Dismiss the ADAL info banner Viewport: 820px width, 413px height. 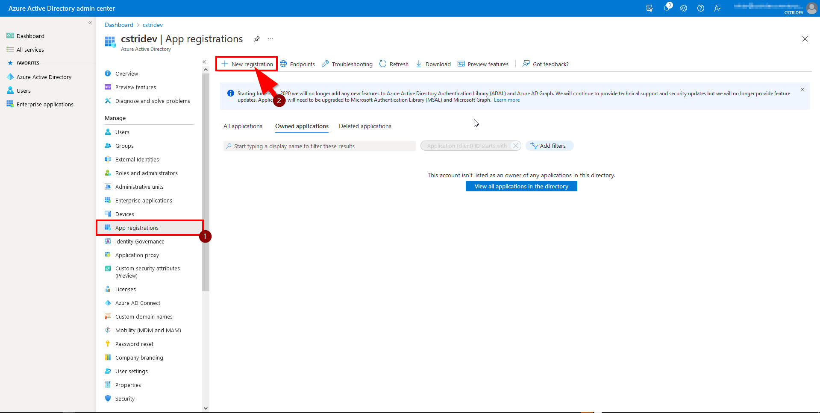(x=802, y=90)
